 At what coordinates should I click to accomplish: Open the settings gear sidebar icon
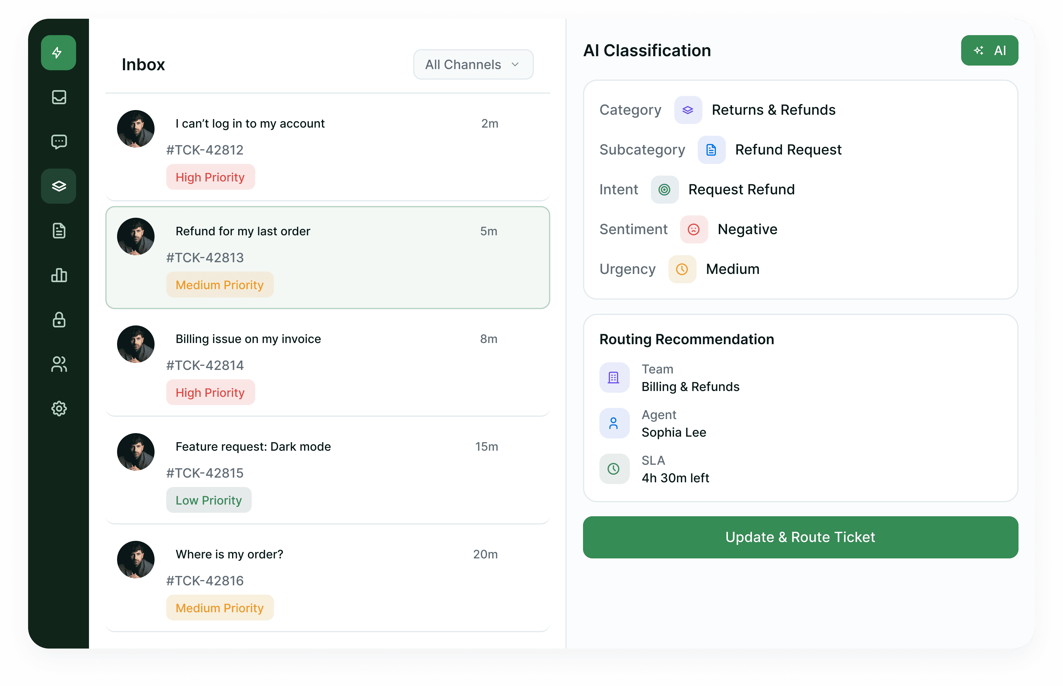(59, 409)
